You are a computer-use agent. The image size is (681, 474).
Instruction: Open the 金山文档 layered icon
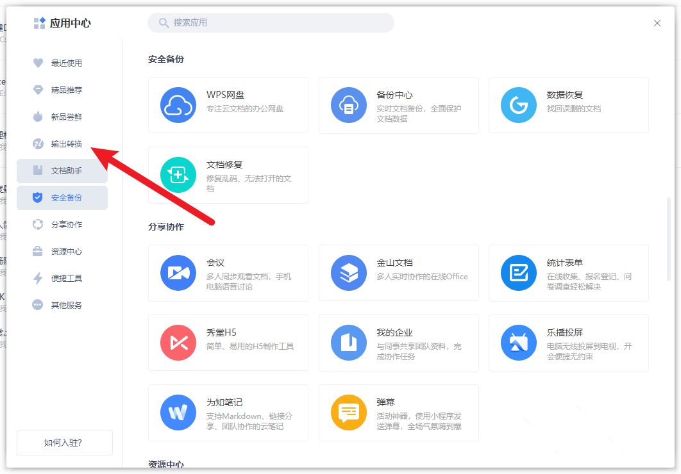click(x=349, y=273)
